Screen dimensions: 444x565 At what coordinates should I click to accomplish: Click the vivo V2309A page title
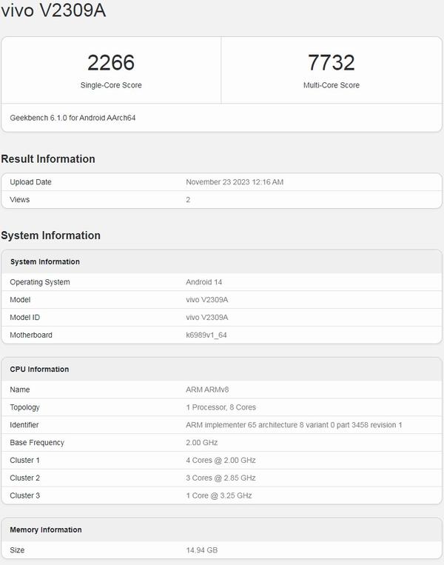tap(53, 10)
